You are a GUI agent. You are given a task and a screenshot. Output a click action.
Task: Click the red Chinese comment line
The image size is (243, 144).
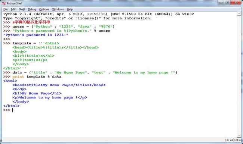click(x=31, y=22)
